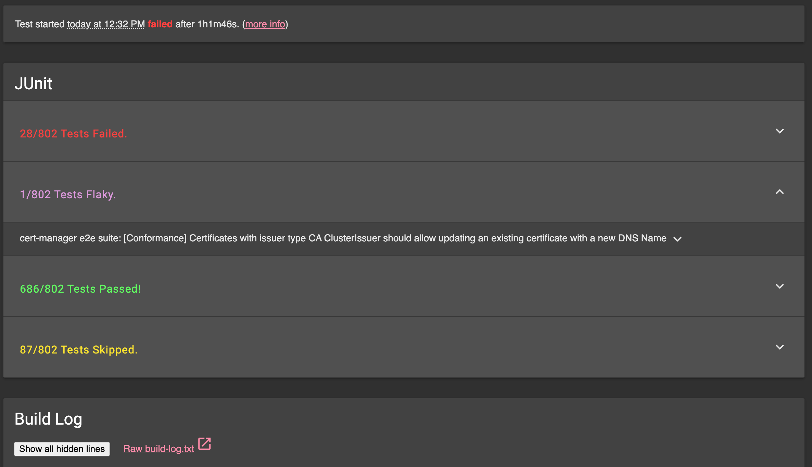Open the external link icon beside Raw build-log.txt
The width and height of the screenshot is (812, 467).
click(204, 444)
